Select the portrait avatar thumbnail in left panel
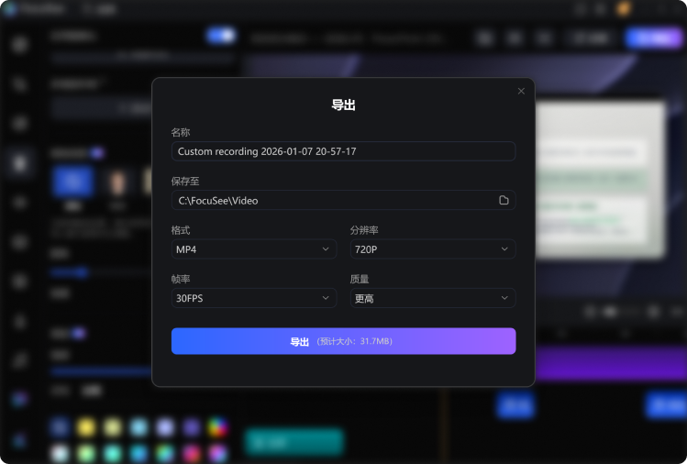 click(x=117, y=182)
